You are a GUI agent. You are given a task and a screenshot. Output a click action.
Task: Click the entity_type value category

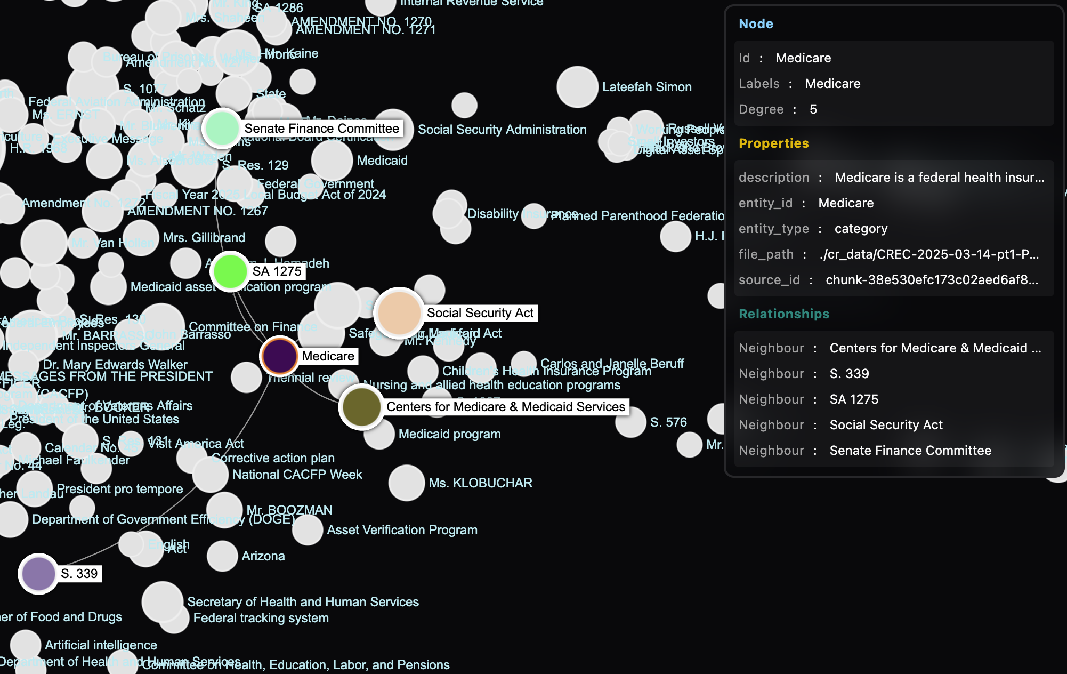861,229
